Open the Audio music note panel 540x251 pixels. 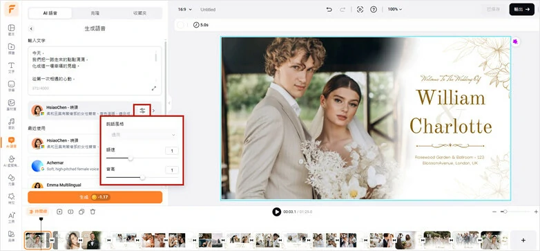pyautogui.click(x=11, y=123)
